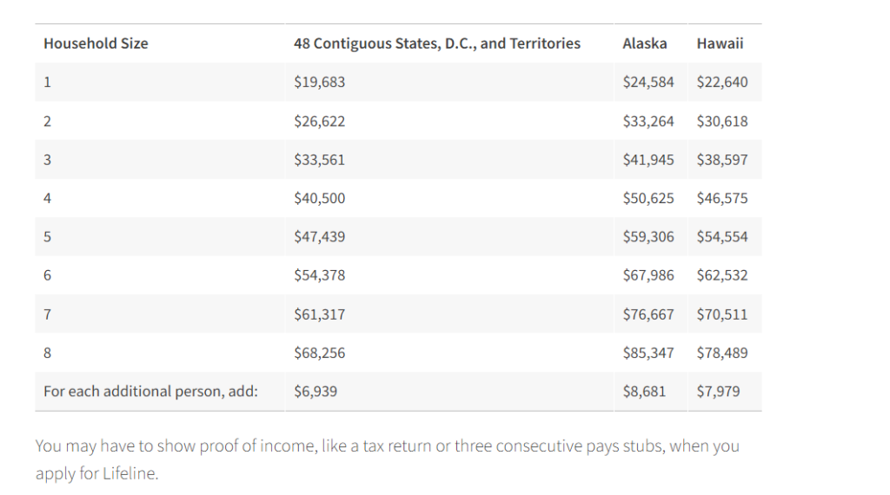Click Alaska value $76,667
890x495 pixels.
pos(648,314)
